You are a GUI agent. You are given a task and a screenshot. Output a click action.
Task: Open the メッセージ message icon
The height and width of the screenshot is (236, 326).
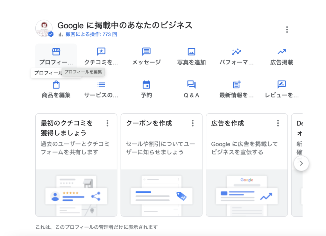tap(146, 52)
